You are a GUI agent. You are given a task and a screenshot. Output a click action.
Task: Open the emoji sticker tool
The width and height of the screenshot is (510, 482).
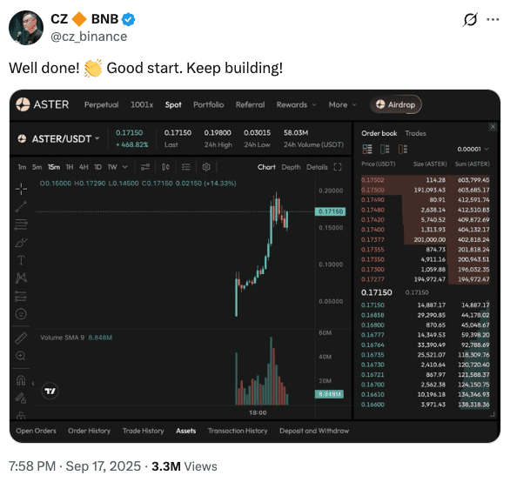(21, 314)
